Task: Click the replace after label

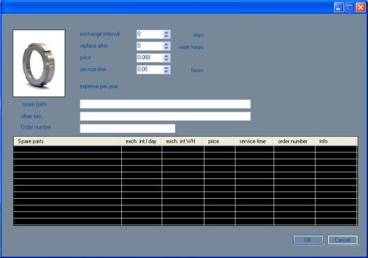Action: 94,46
